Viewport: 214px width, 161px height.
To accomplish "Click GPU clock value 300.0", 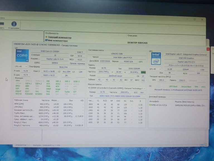I will (x=161, y=80).
